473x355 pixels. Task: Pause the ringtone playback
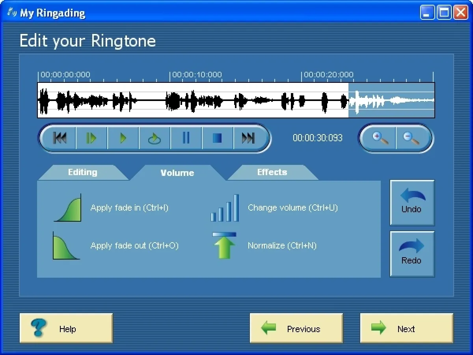click(x=186, y=138)
